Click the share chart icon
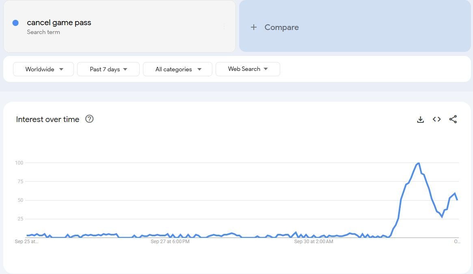 coord(453,119)
